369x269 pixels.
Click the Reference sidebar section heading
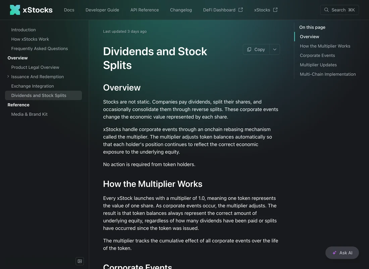pos(18,105)
